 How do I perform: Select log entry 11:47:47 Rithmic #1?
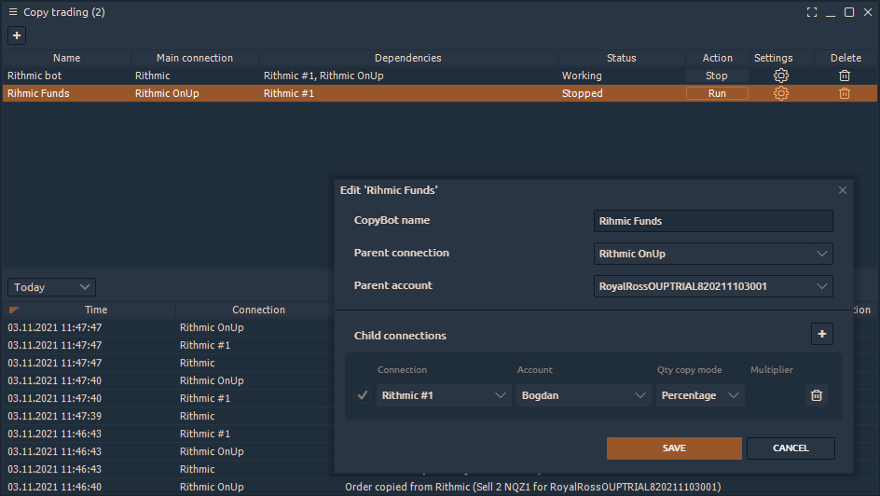tap(169, 345)
